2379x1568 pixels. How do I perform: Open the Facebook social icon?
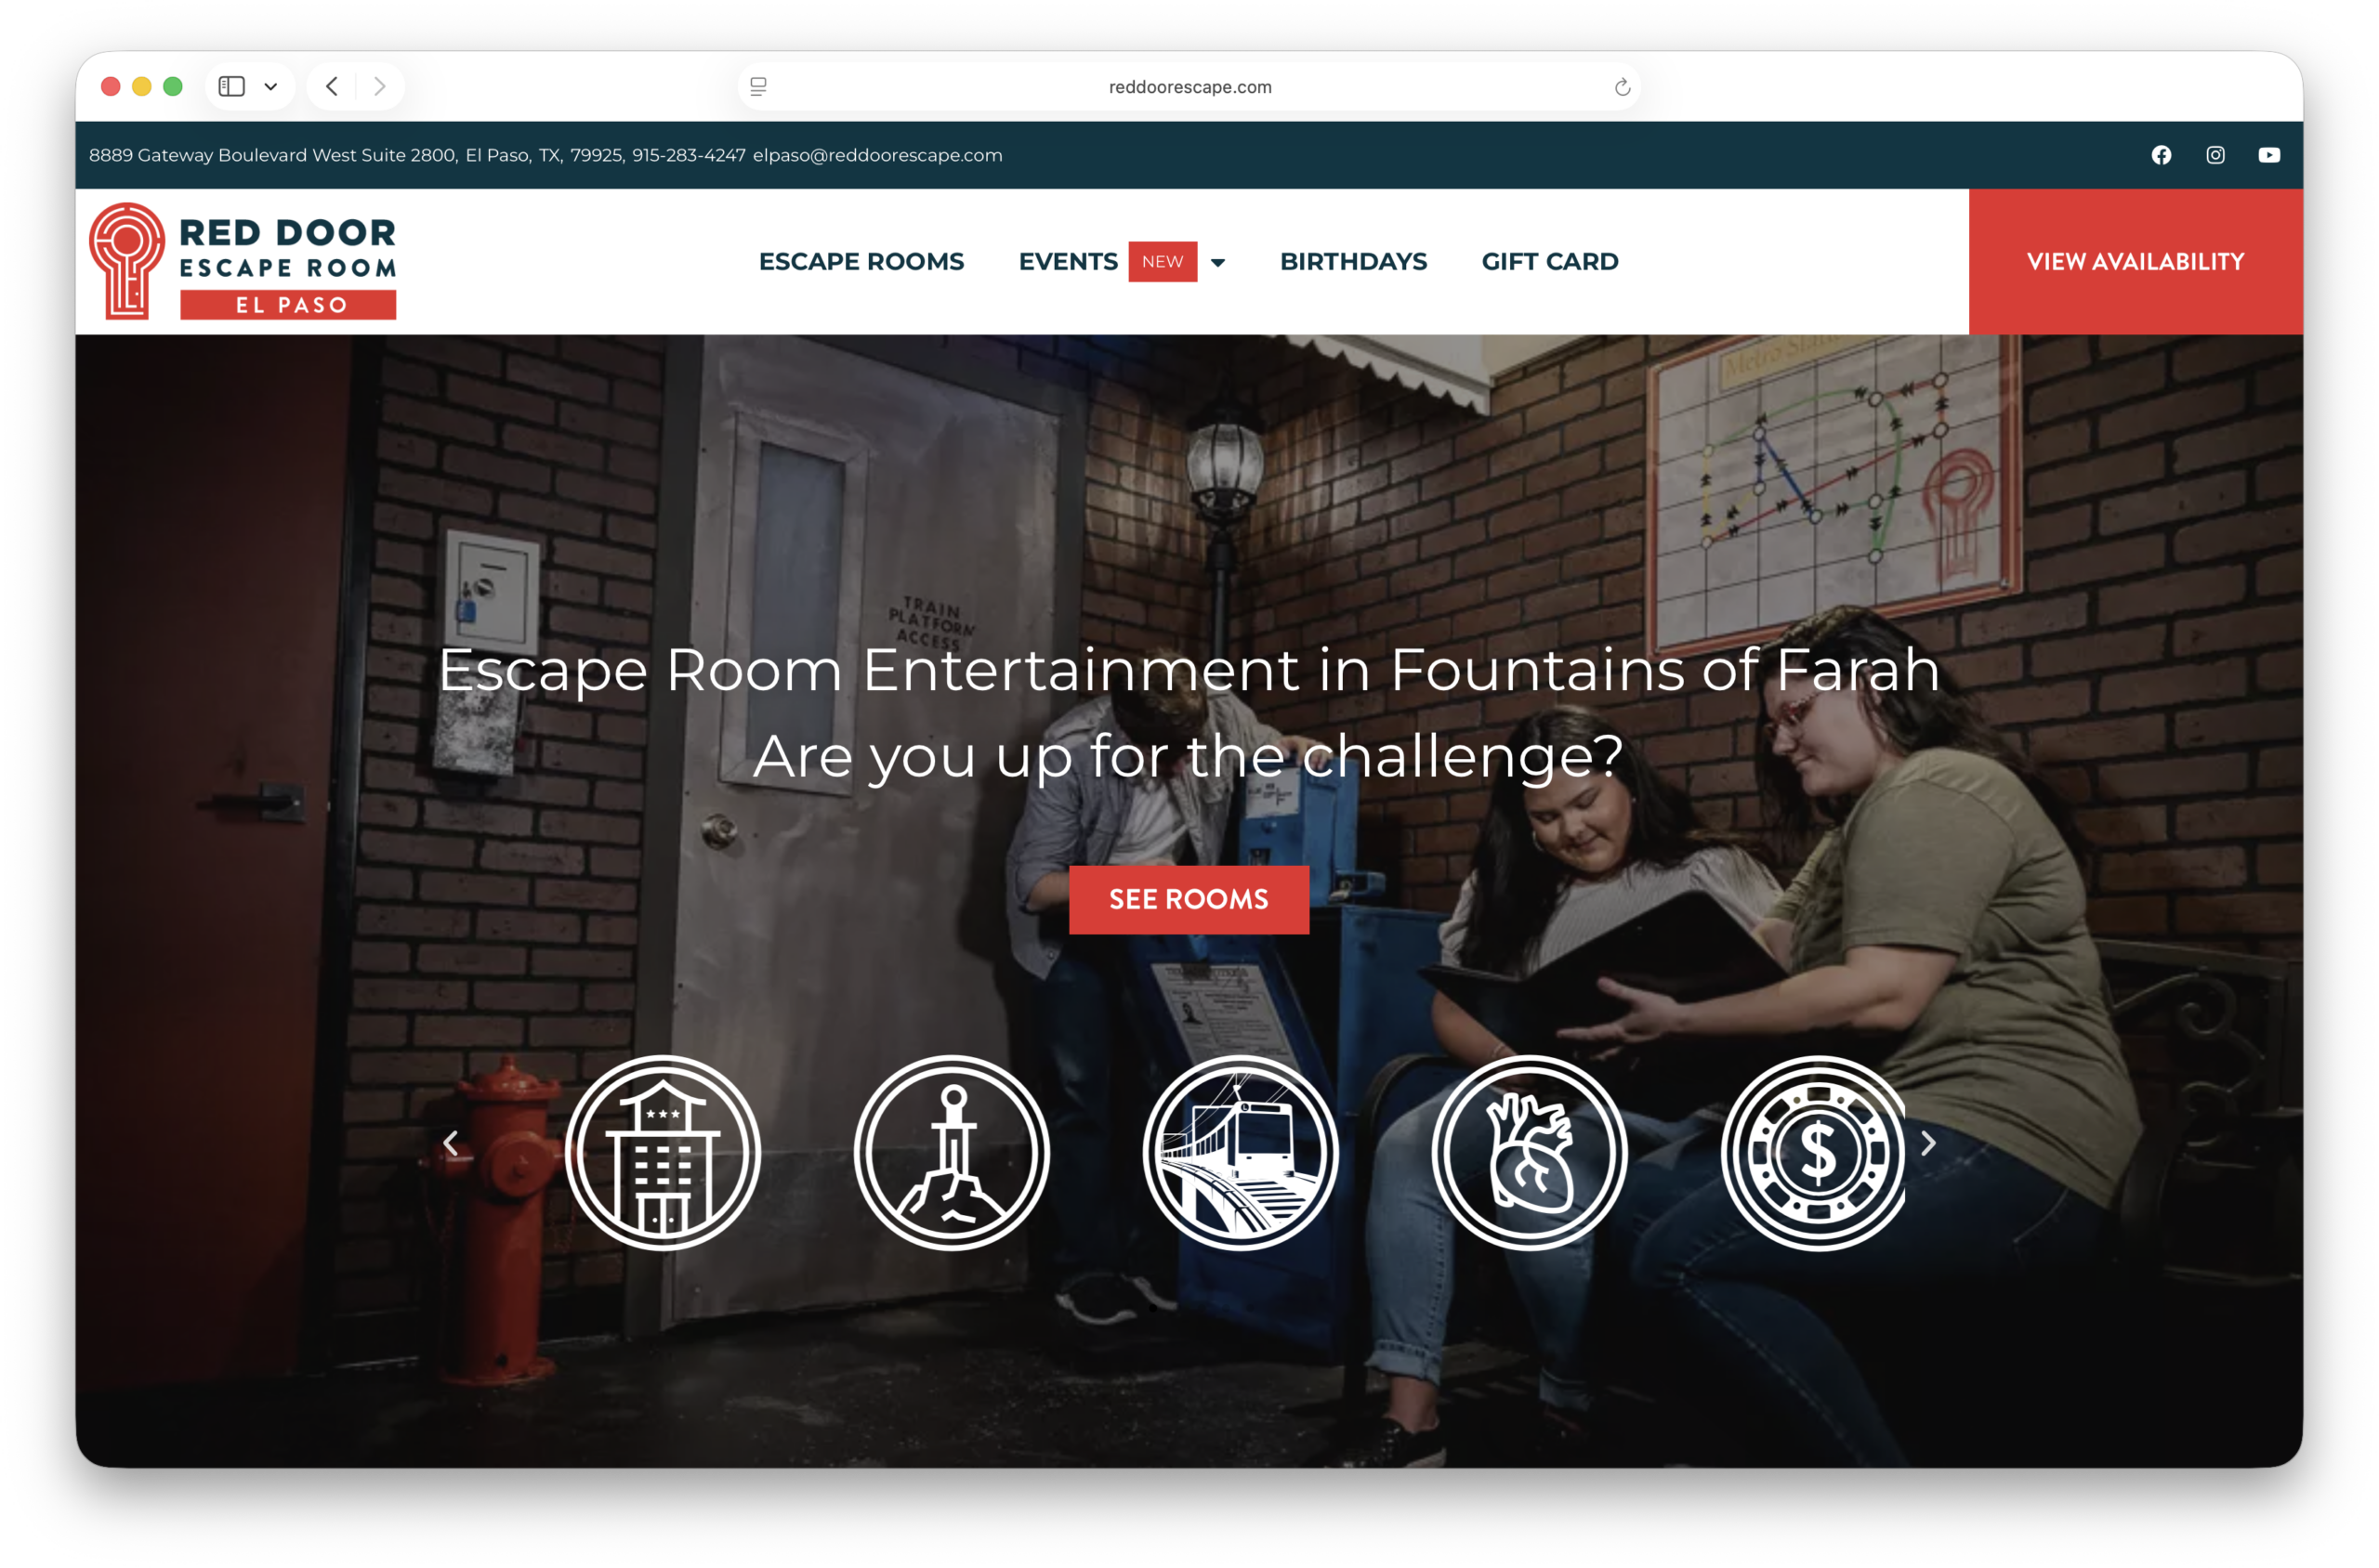point(2161,155)
